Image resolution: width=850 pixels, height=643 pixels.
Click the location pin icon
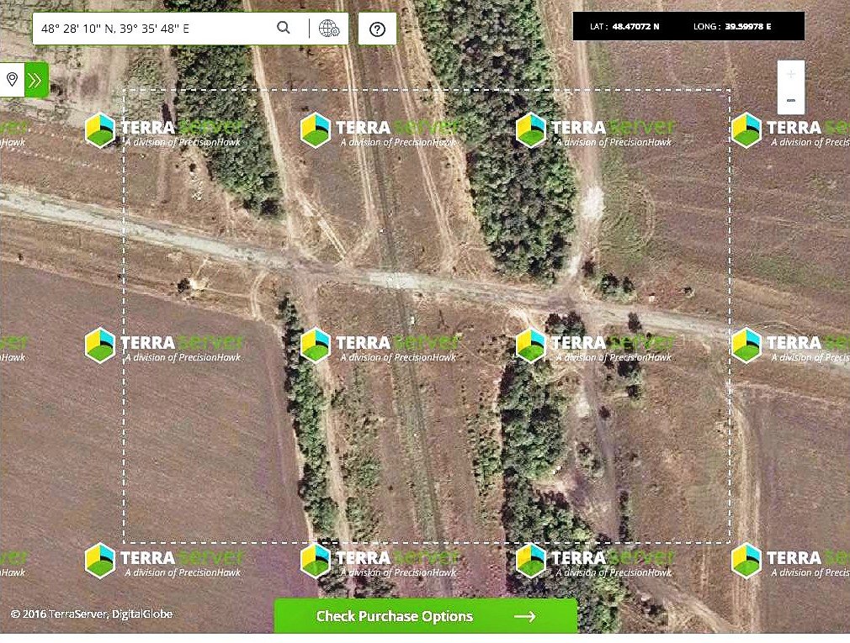coord(12,80)
